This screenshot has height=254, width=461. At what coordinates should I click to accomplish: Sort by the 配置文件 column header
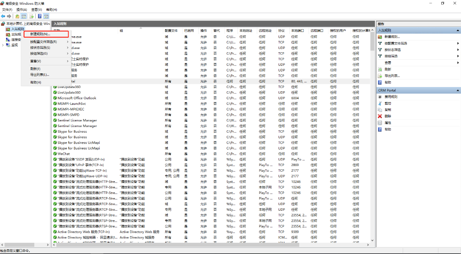click(173, 31)
